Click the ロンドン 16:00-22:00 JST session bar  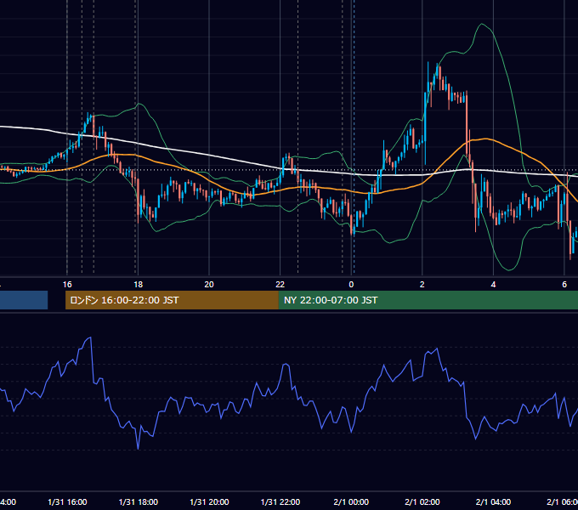pos(172,300)
